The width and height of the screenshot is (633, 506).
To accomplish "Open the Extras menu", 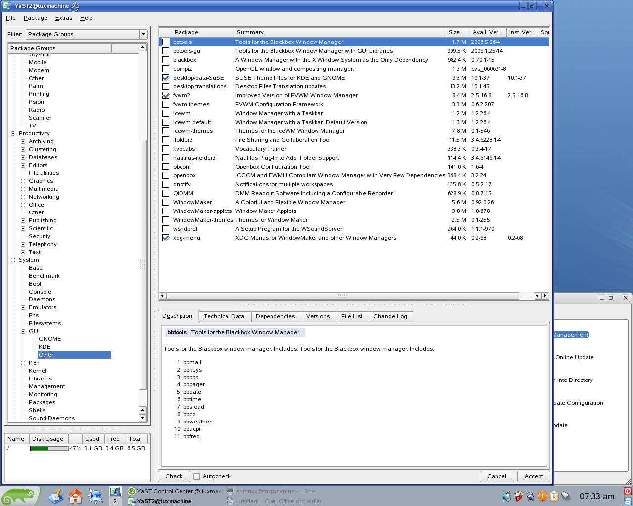I will [64, 18].
